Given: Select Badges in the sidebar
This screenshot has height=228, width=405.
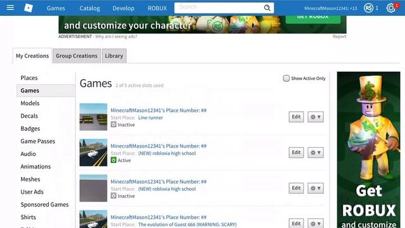Looking at the screenshot, I should coord(30,129).
